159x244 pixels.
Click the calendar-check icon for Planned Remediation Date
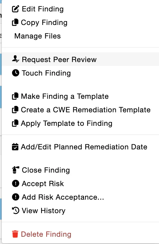tap(15, 147)
